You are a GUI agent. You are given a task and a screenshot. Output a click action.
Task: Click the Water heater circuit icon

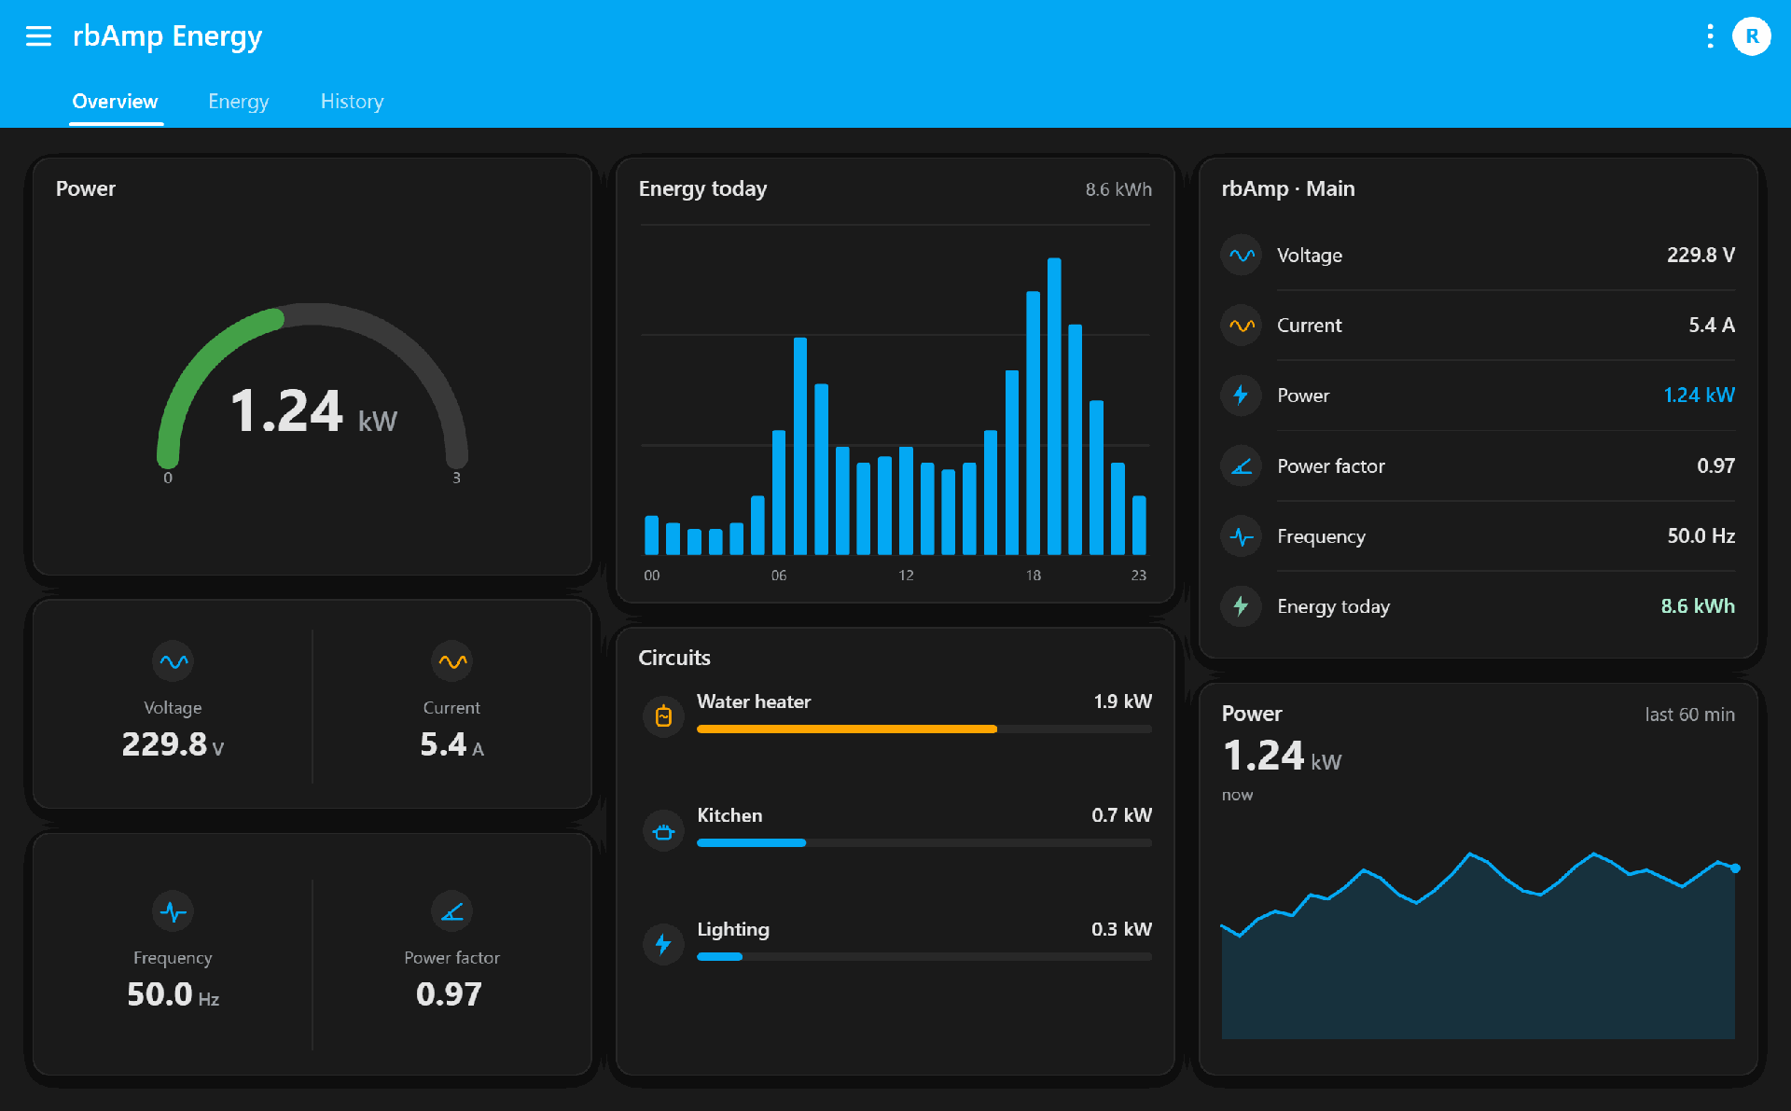click(x=664, y=716)
